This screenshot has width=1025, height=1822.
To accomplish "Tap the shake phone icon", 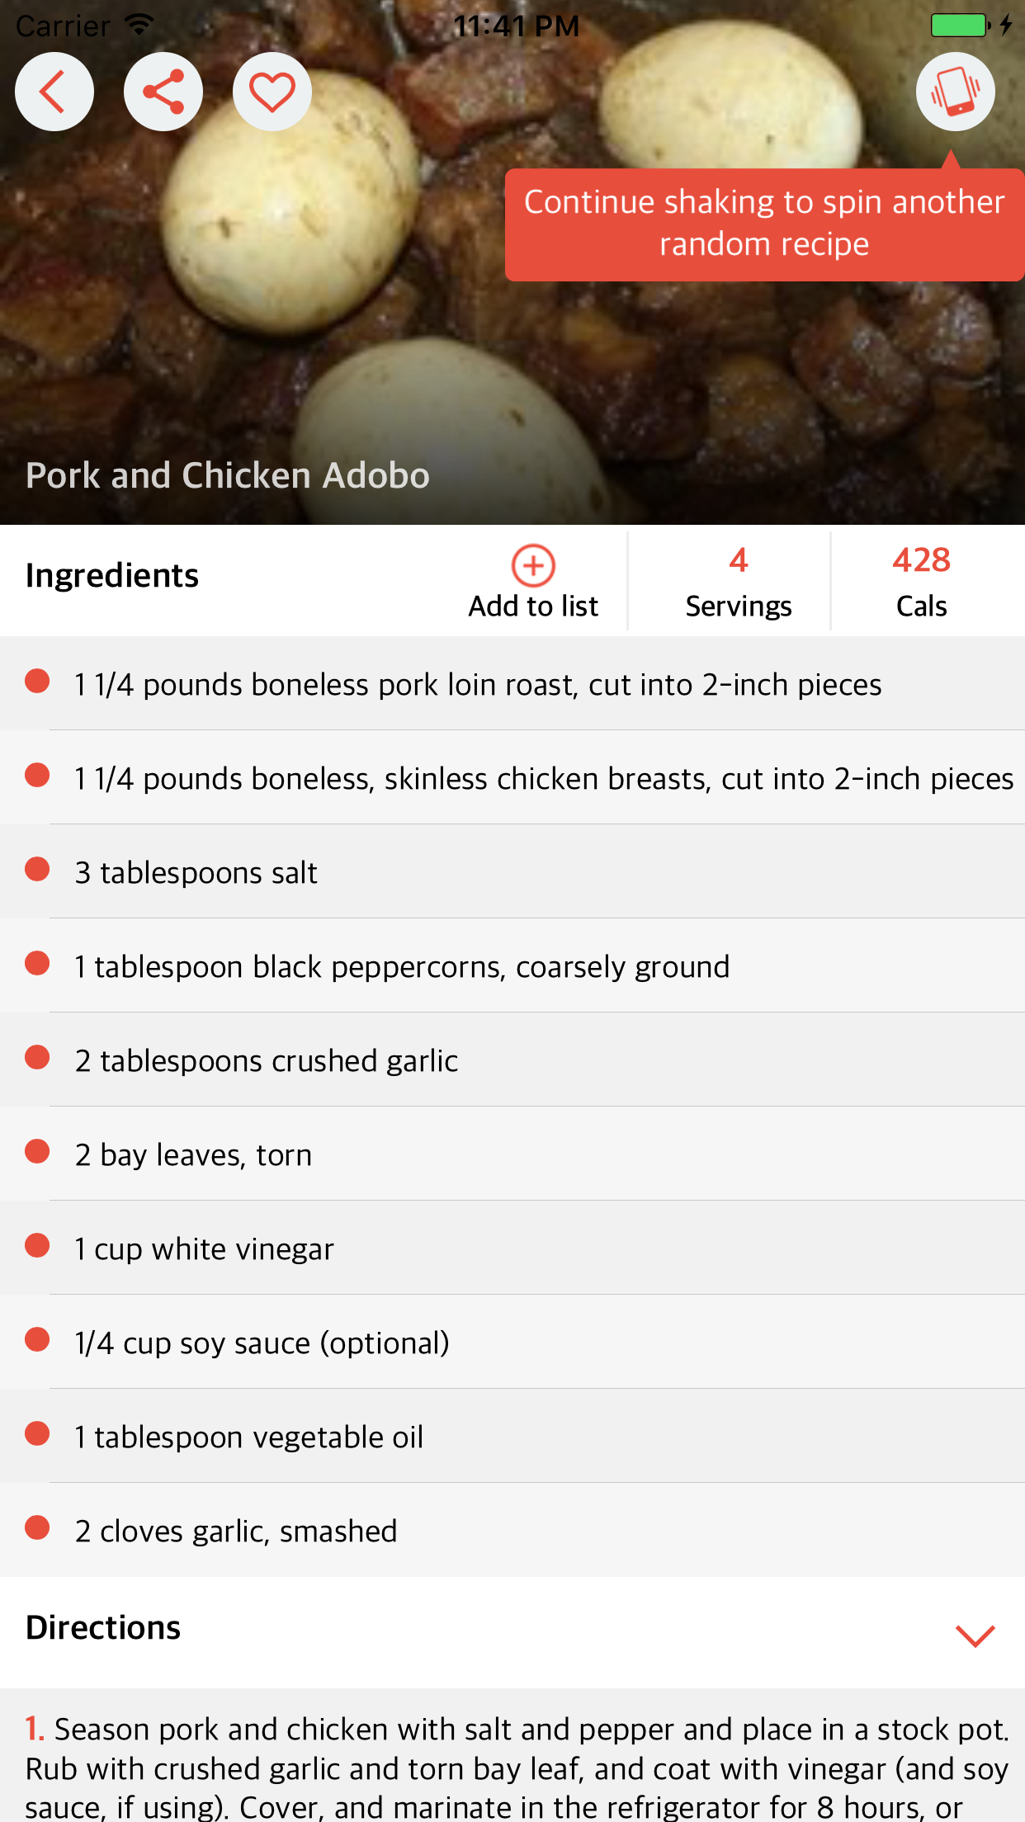I will pos(955,92).
